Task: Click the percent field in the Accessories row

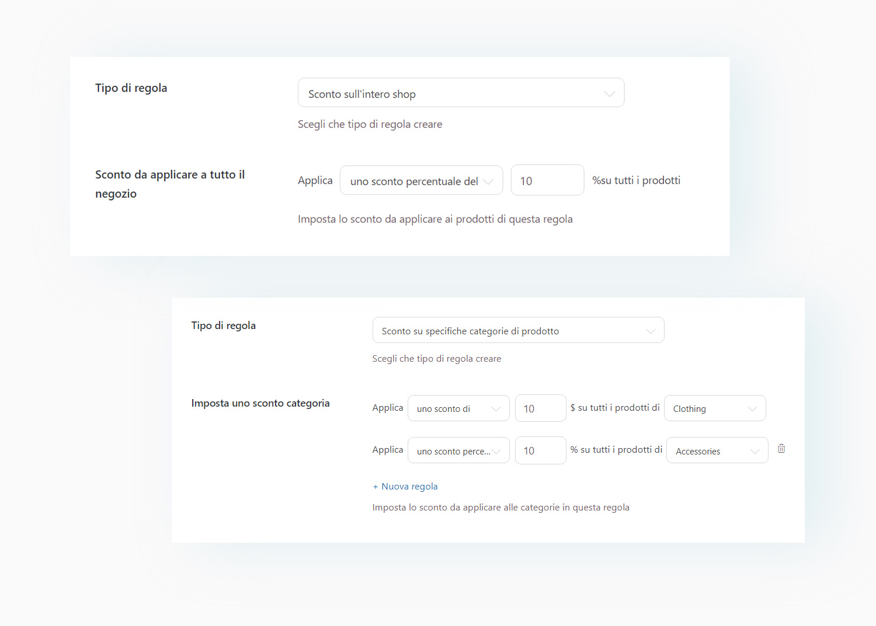Action: (540, 451)
